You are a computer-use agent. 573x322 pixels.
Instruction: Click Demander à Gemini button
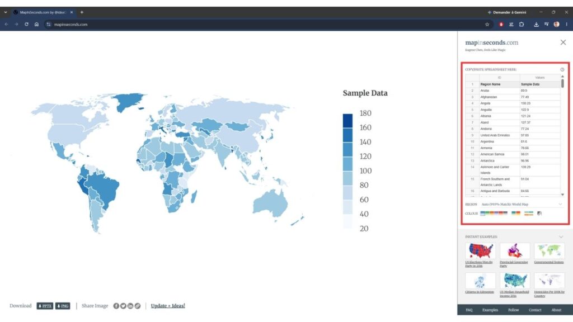click(x=507, y=12)
